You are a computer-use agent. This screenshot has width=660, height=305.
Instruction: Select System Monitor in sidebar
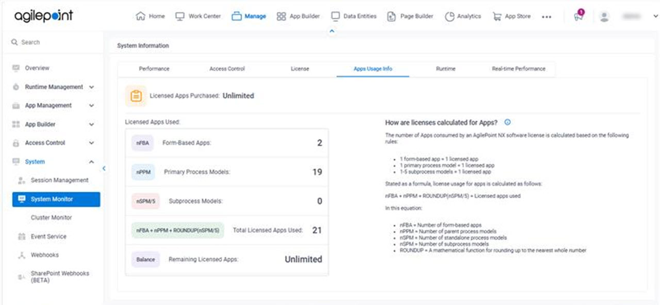[56, 199]
